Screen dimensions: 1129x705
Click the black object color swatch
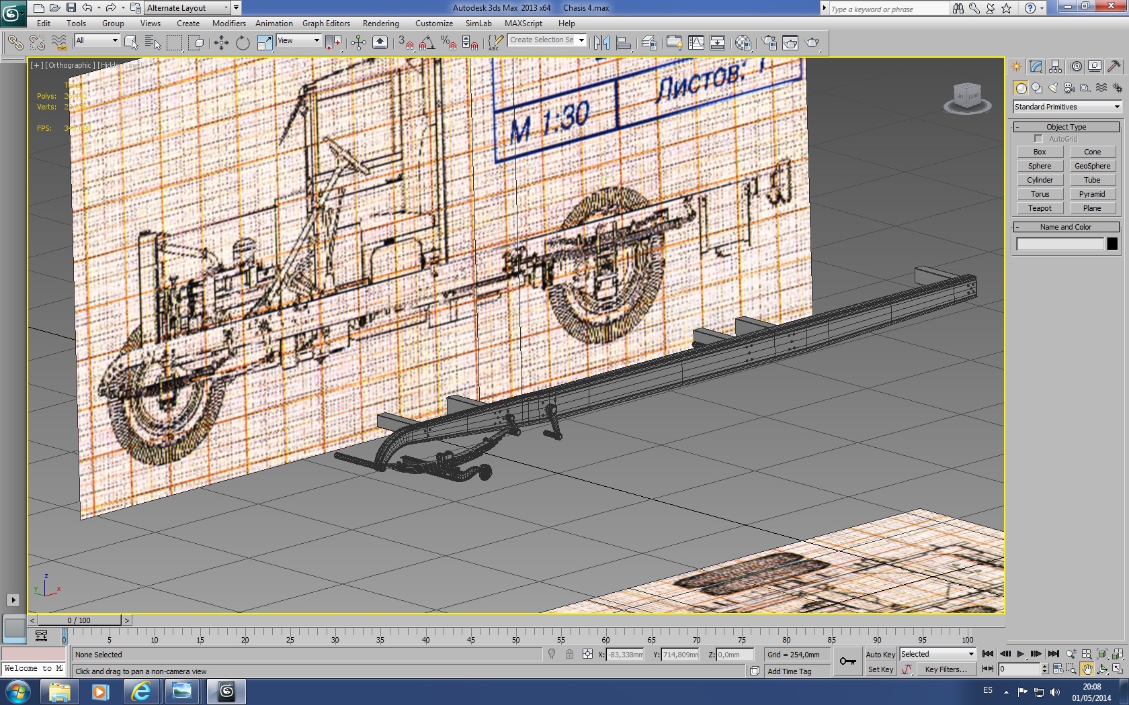(1112, 244)
